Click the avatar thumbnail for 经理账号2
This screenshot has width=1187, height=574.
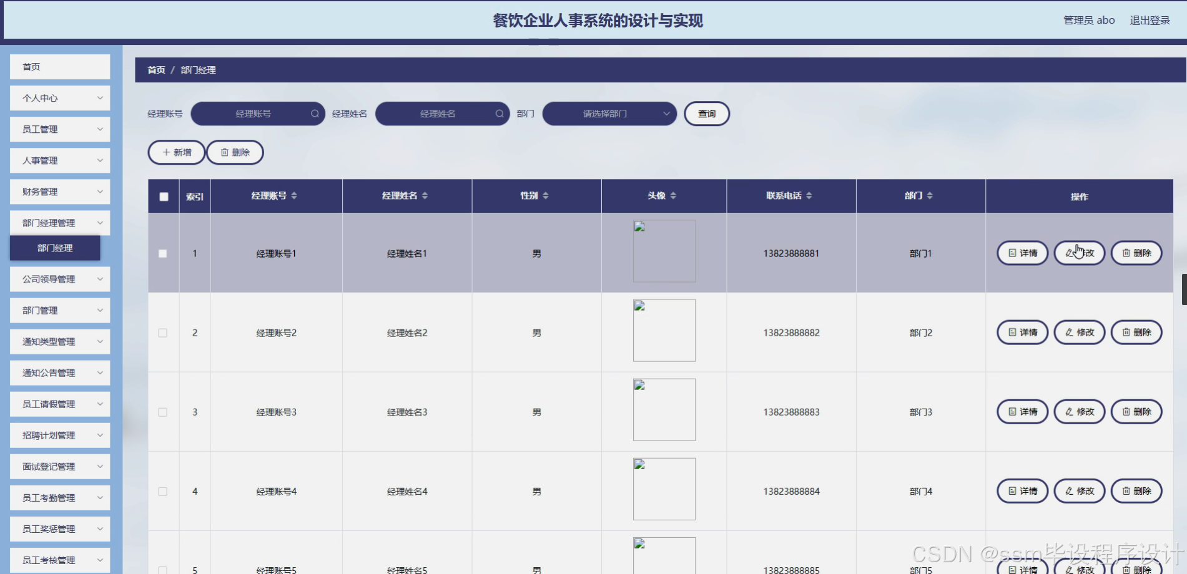click(664, 330)
